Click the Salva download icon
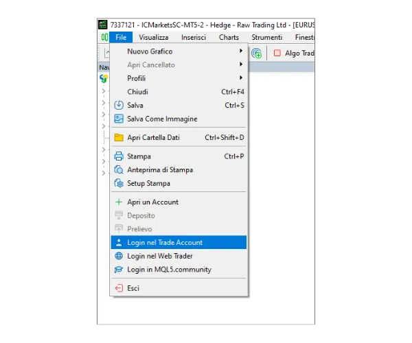Screen dimensions: 412x343 tap(119, 105)
